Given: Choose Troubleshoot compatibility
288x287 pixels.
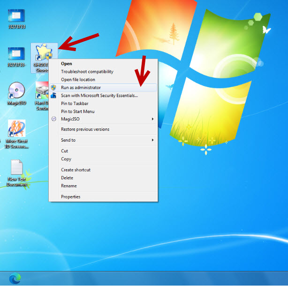Looking at the screenshot, I should point(87,72).
